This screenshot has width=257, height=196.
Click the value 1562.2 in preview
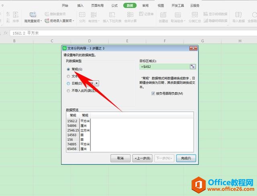(72, 121)
